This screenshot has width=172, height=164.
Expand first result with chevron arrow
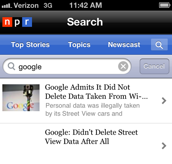click(x=164, y=101)
